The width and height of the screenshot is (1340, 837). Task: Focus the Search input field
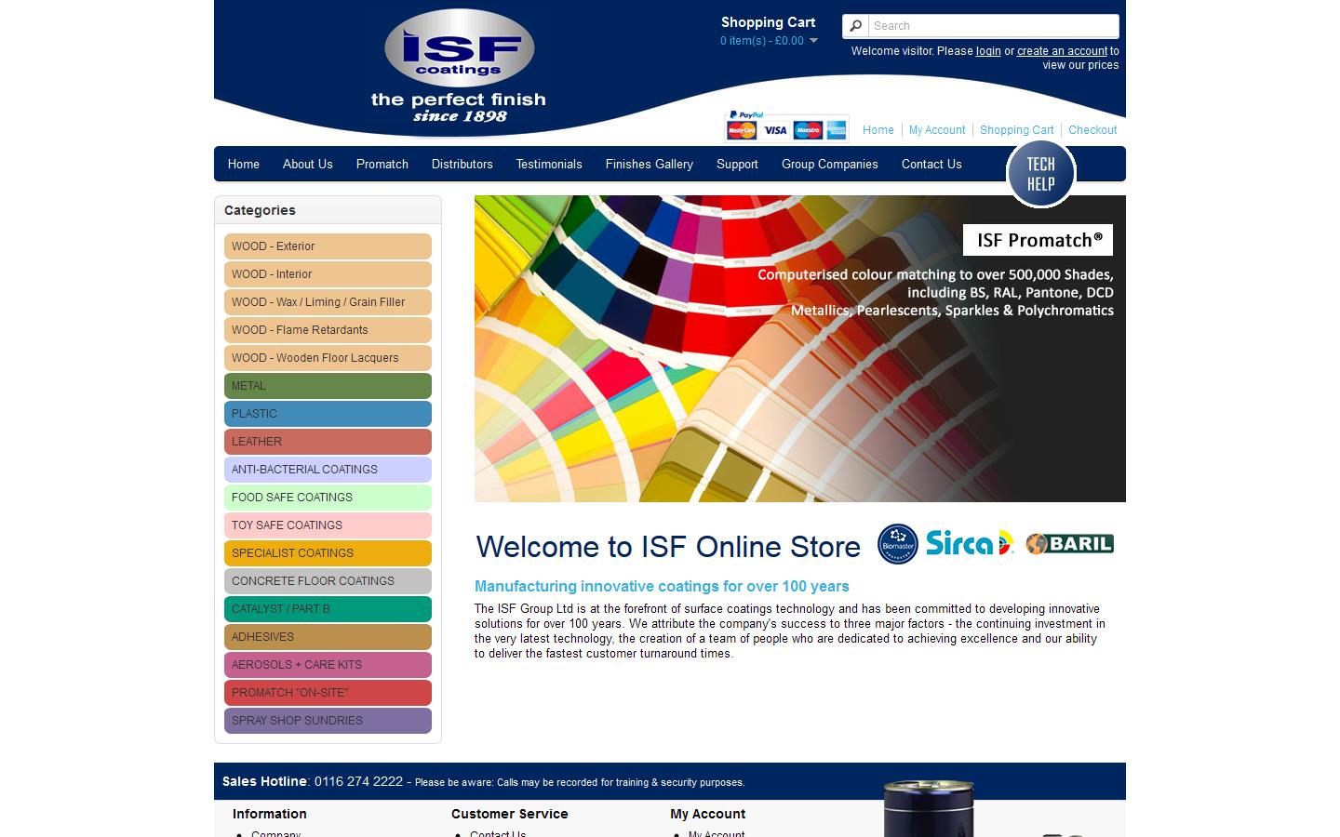[x=992, y=26]
